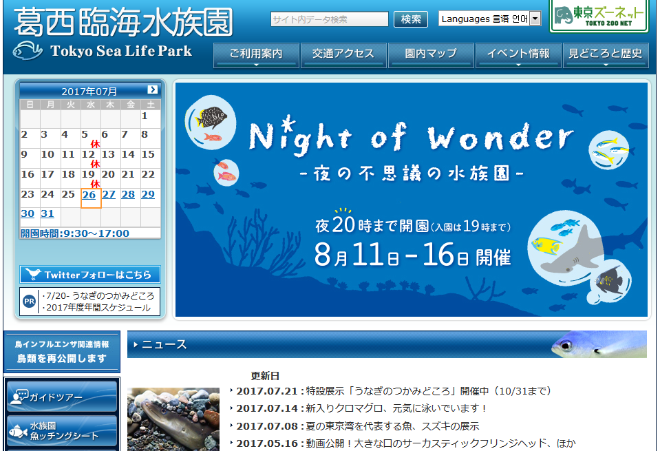Click the round PR badge icon
This screenshot has height=451, width=660.
29,301
